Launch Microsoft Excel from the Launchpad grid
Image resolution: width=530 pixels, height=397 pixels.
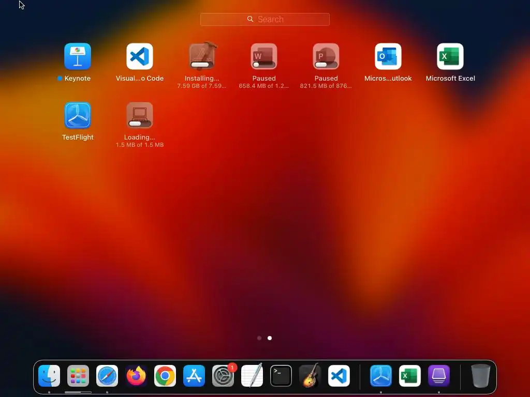tap(450, 56)
